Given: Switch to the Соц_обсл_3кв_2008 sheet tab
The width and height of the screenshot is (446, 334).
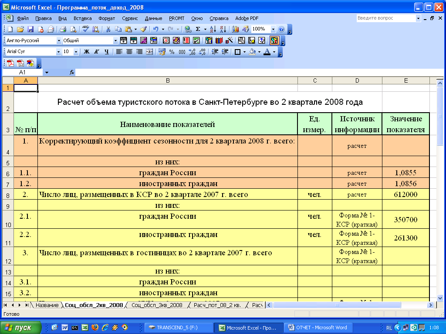Looking at the screenshot, I should click(157, 305).
